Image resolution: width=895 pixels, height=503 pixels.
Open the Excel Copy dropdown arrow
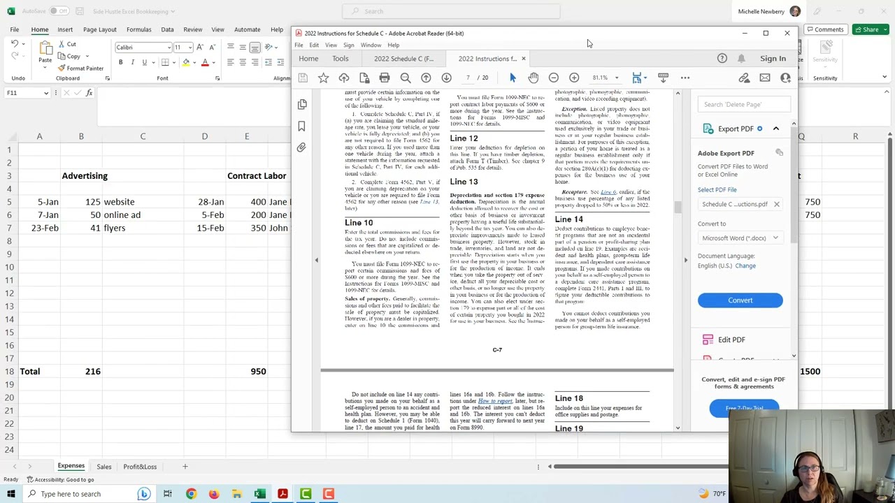tap(87, 56)
